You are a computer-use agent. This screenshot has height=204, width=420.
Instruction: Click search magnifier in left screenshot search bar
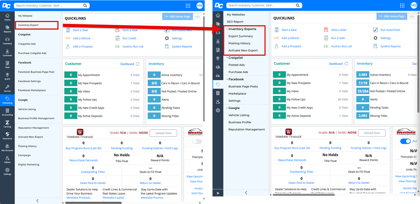click(x=85, y=5)
